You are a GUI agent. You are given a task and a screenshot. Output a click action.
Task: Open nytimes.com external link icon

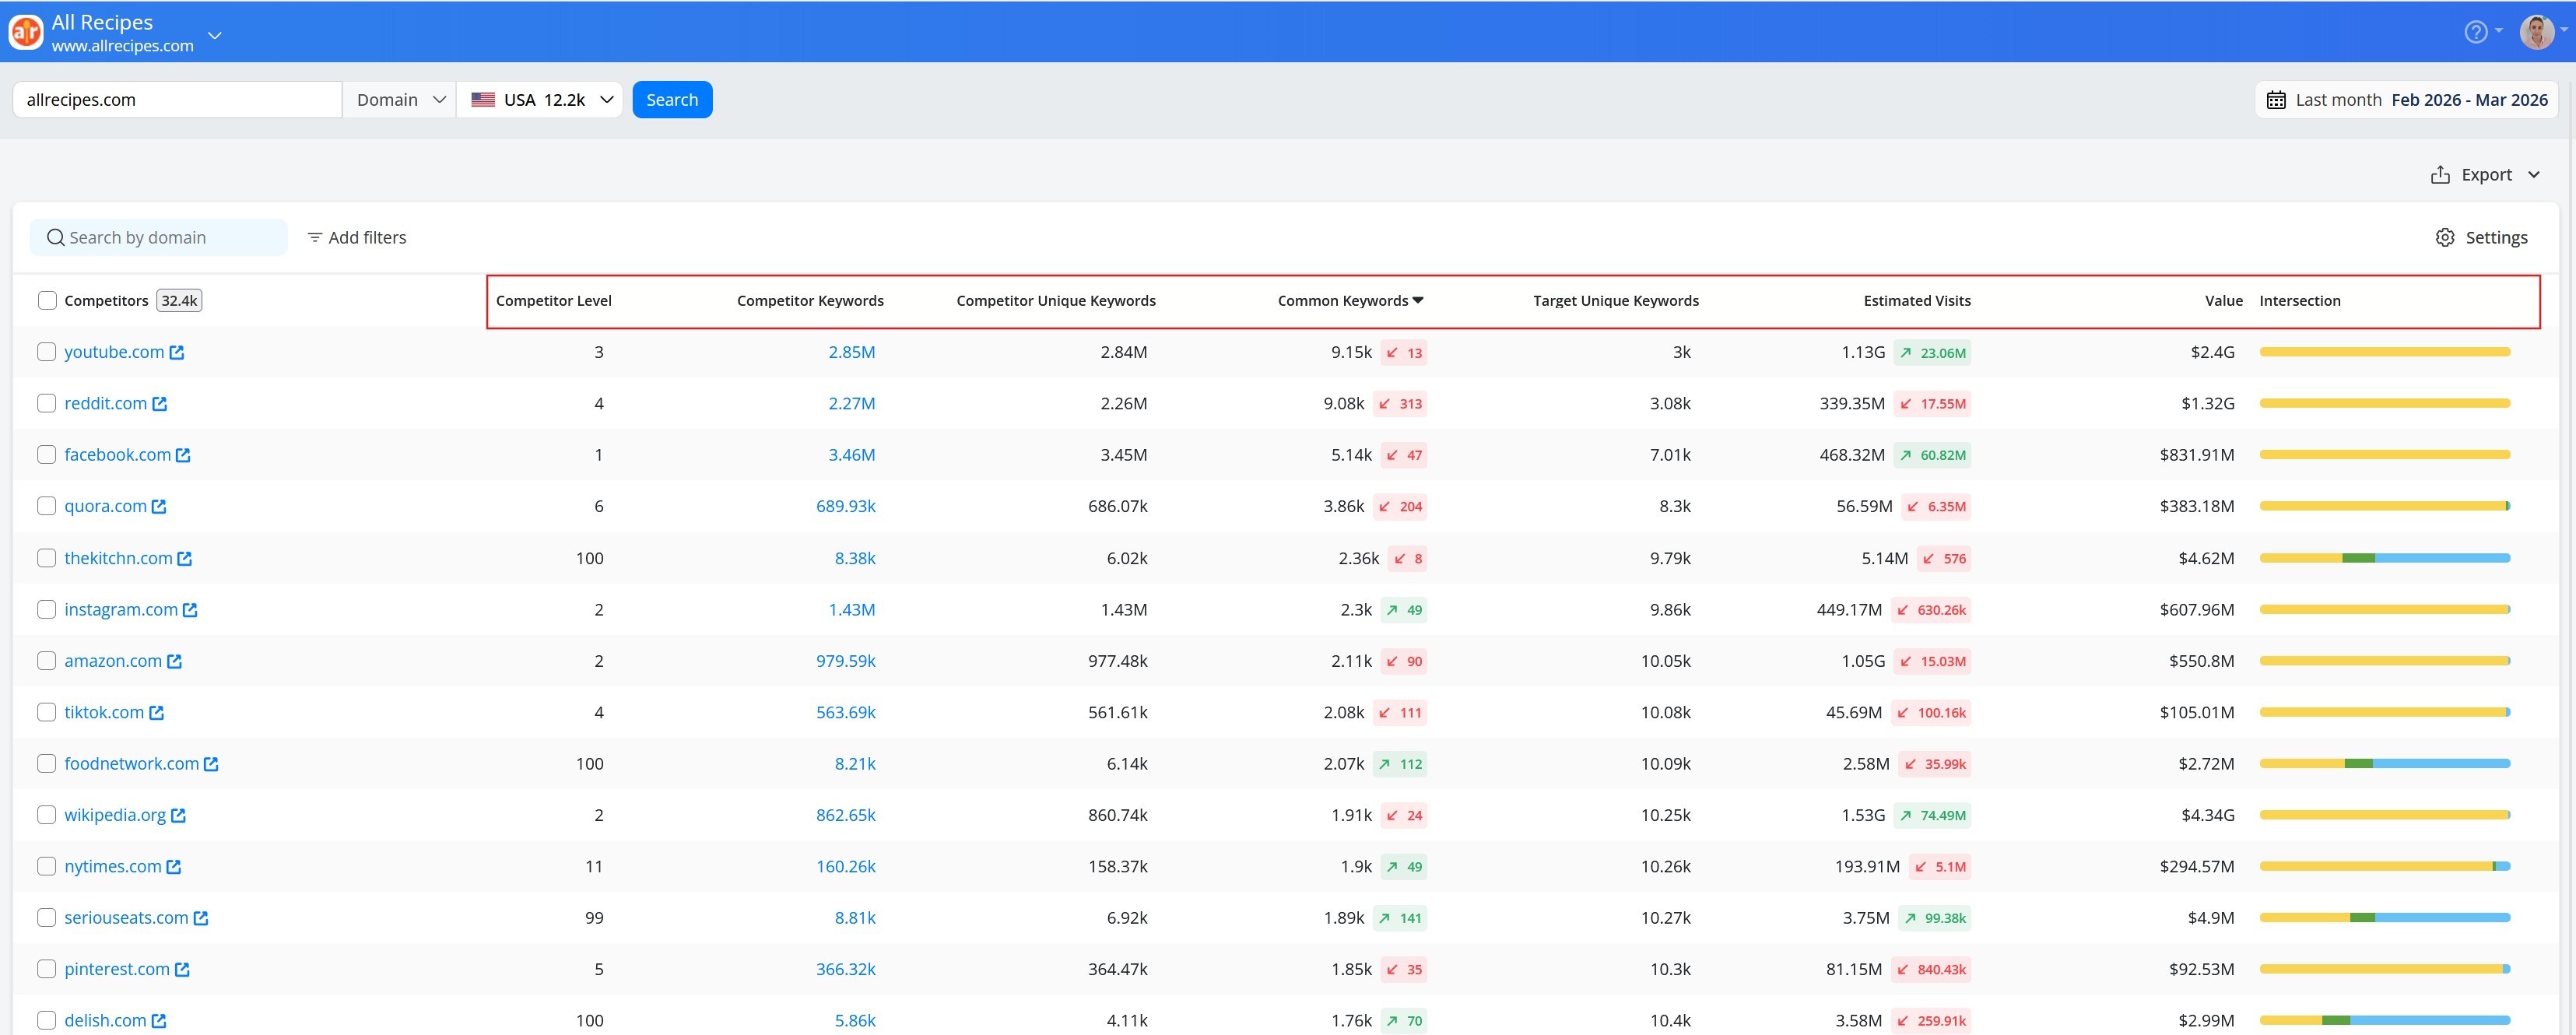pyautogui.click(x=174, y=867)
